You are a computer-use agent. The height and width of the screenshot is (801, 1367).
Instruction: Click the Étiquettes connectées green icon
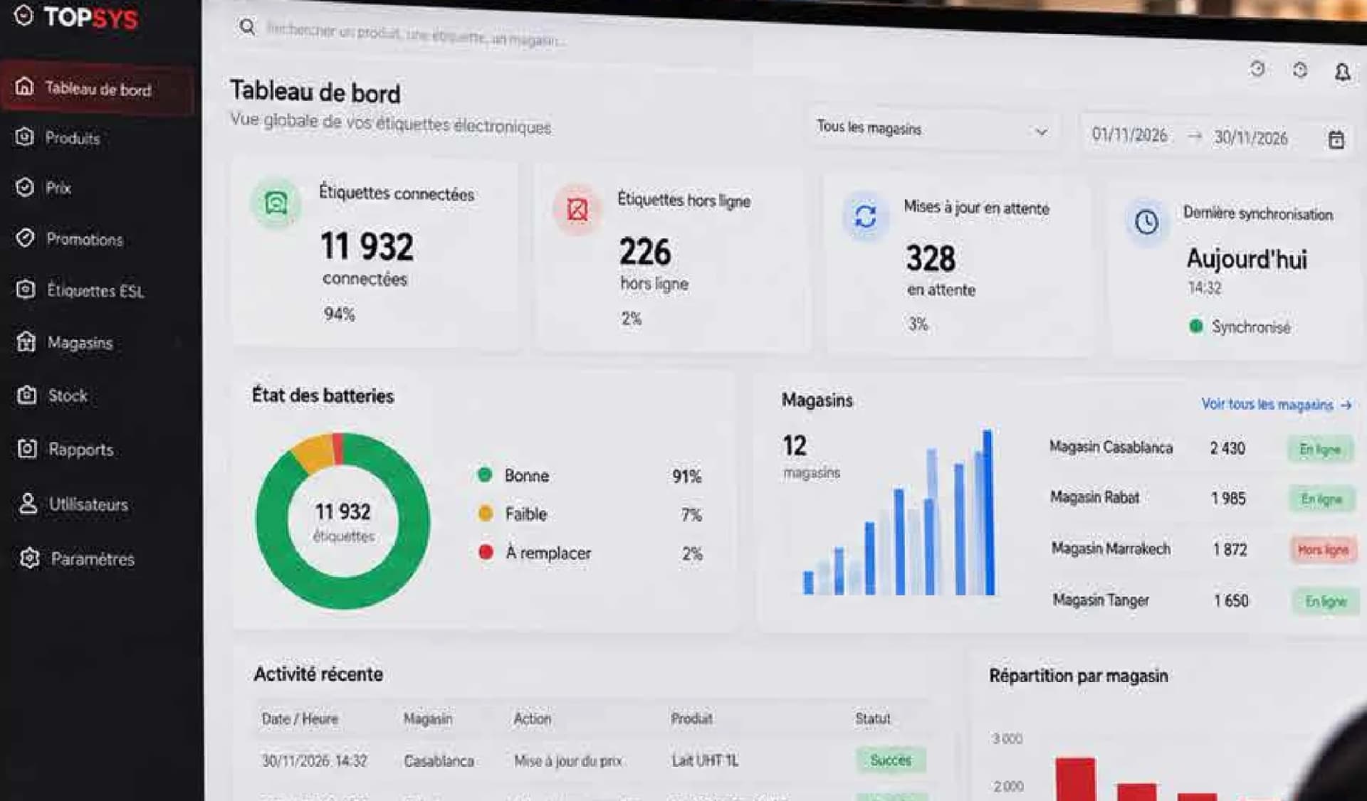[276, 204]
